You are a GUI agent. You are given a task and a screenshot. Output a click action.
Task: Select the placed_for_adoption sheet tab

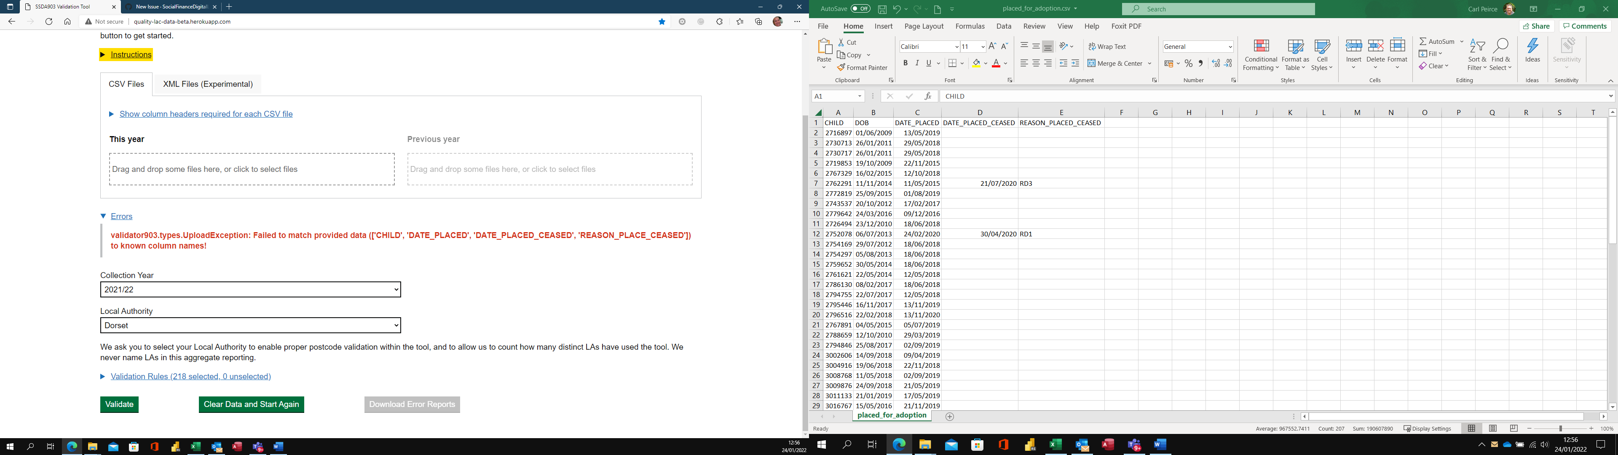(892, 415)
